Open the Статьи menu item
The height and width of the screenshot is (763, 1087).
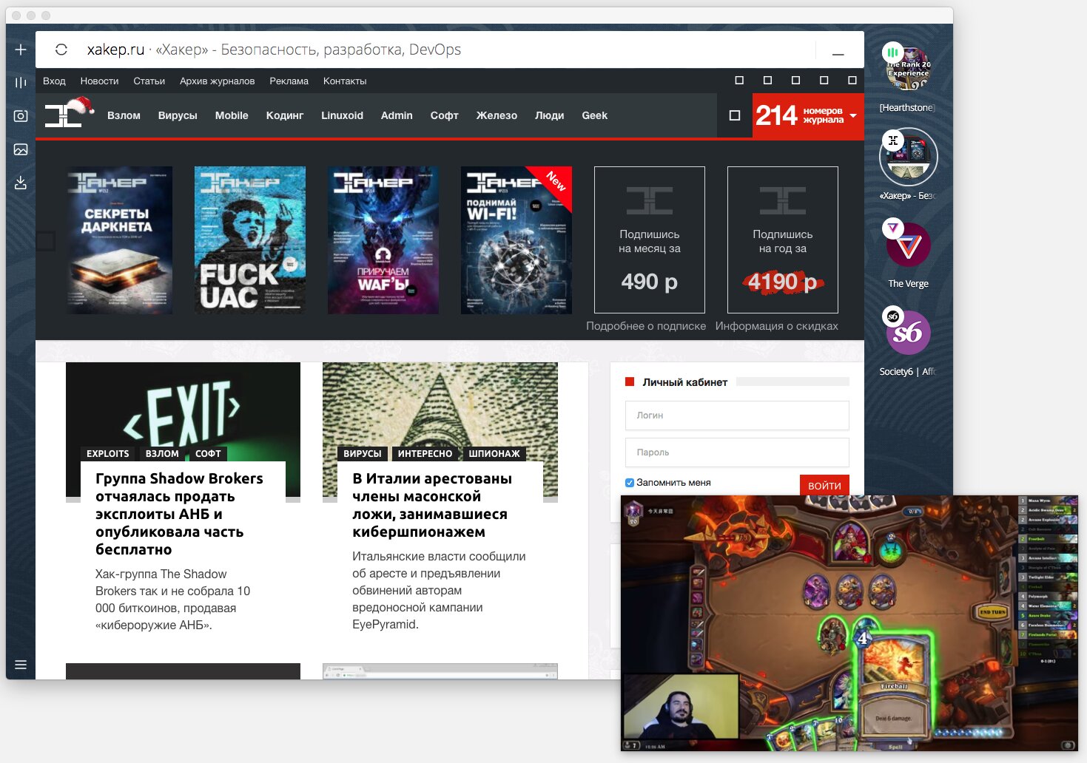(x=149, y=81)
